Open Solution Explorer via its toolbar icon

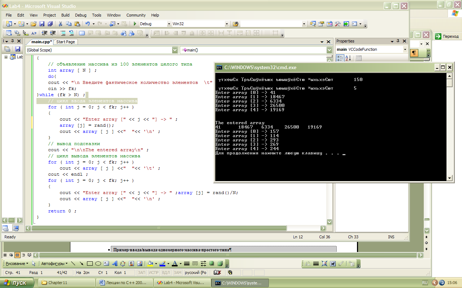click(313, 24)
